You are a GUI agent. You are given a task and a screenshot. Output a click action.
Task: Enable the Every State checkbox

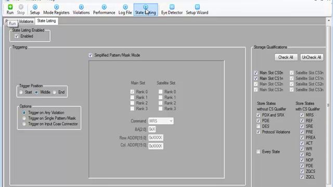258,152
